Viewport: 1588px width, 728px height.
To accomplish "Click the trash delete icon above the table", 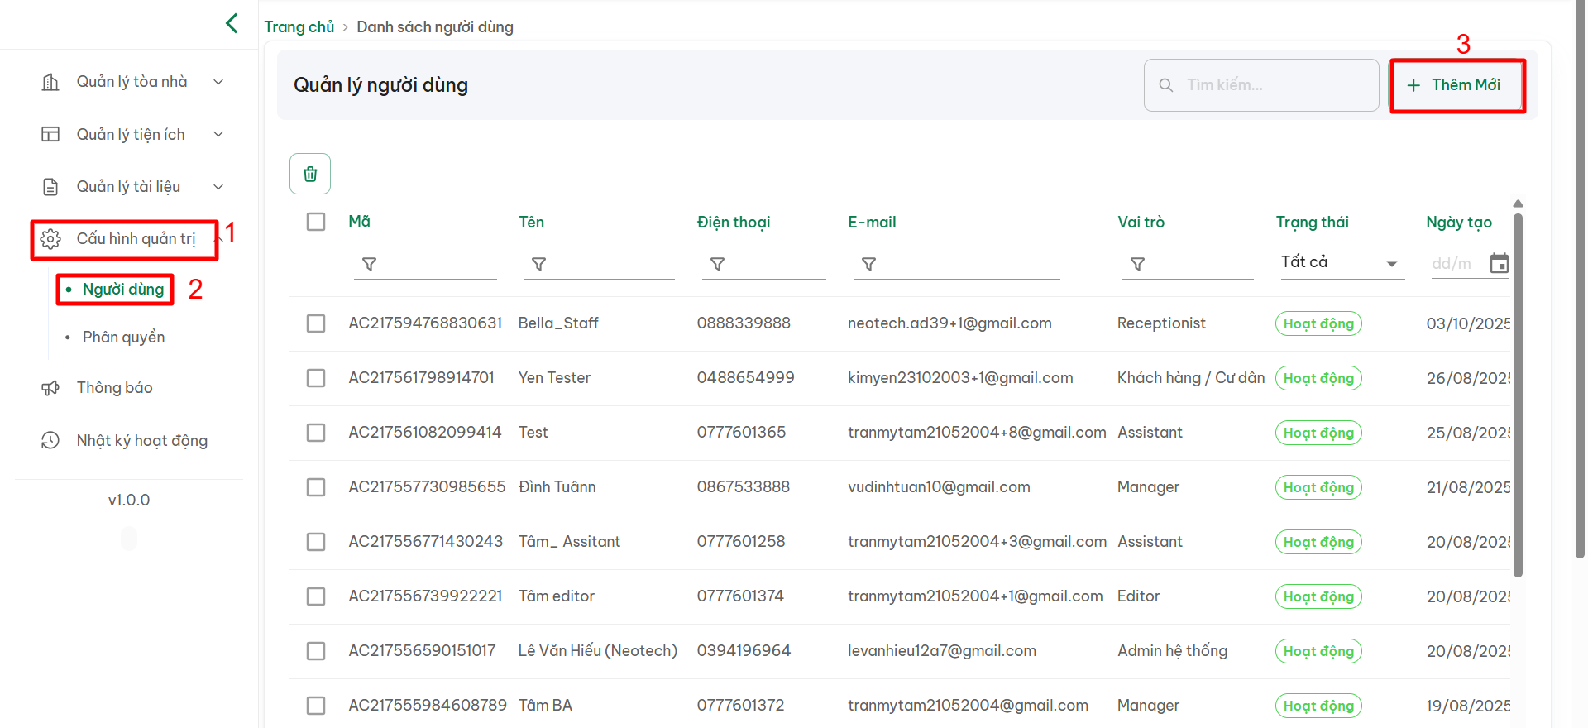I will [310, 174].
